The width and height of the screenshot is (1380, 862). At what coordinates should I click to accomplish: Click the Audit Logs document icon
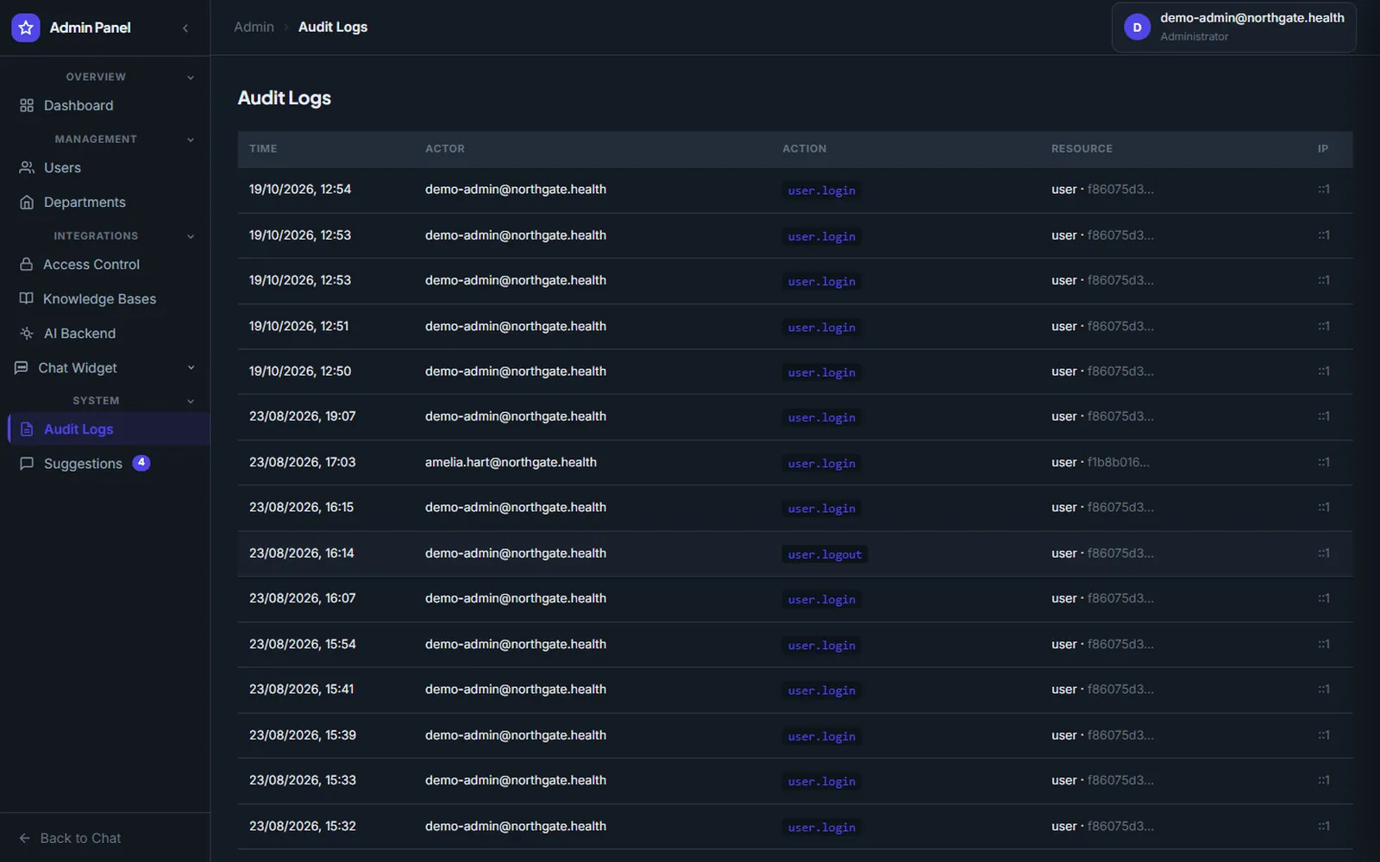(x=27, y=429)
